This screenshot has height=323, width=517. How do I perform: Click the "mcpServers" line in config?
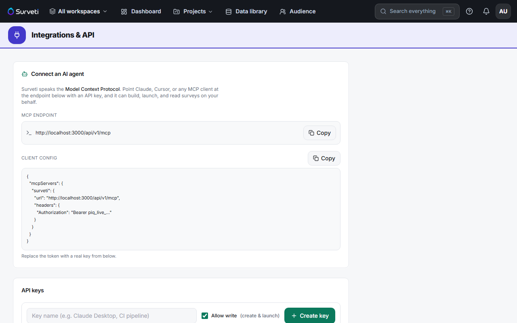(x=46, y=183)
